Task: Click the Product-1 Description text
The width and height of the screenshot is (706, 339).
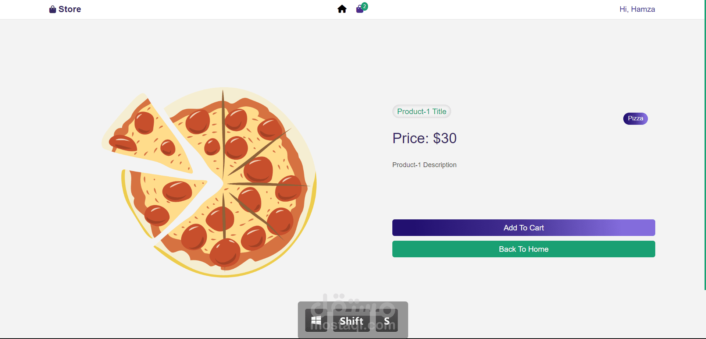Action: coord(424,165)
